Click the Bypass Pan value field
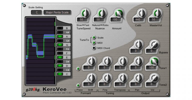 (x=136, y=51)
